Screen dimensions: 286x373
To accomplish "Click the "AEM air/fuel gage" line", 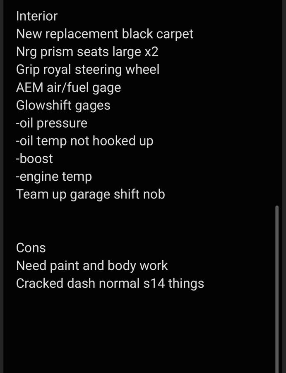I will pos(68,87).
